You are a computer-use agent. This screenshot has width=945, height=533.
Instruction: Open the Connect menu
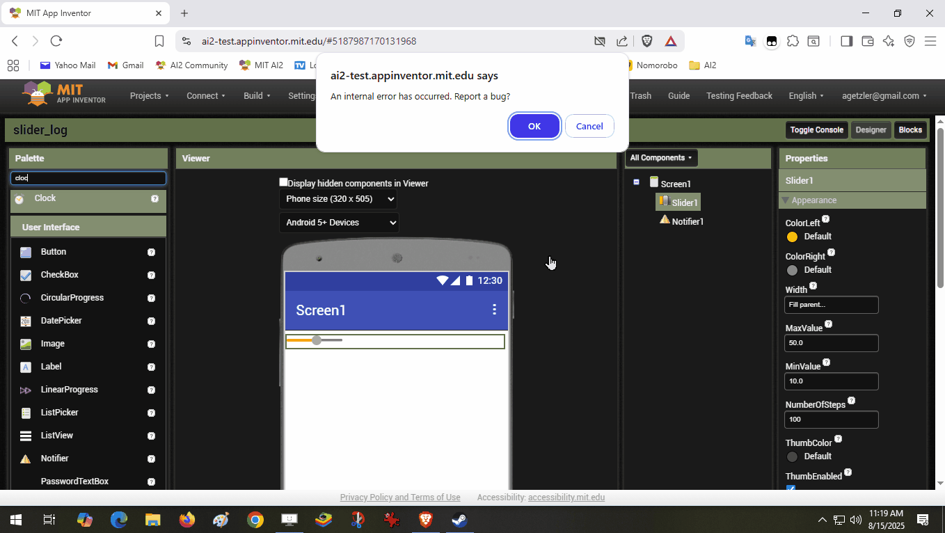tap(205, 96)
